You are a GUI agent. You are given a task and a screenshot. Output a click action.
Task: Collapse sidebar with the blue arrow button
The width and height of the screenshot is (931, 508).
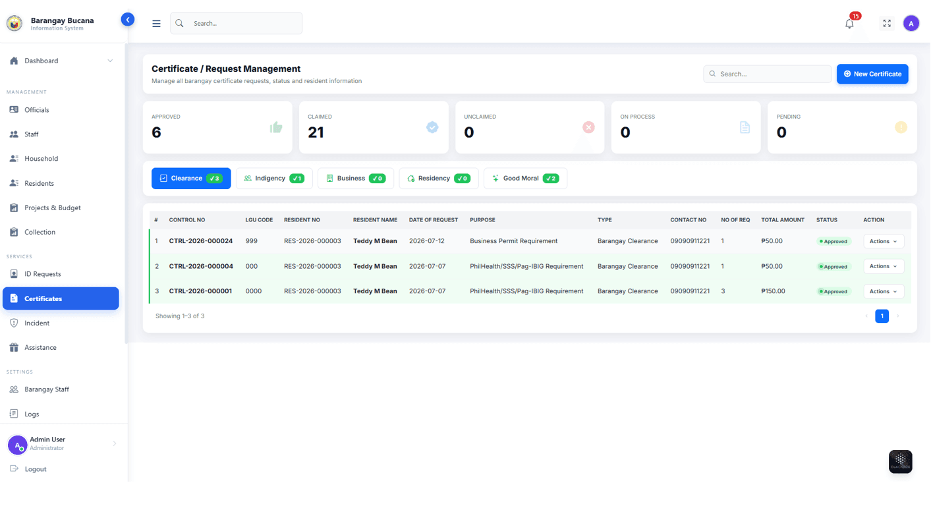pyautogui.click(x=128, y=20)
